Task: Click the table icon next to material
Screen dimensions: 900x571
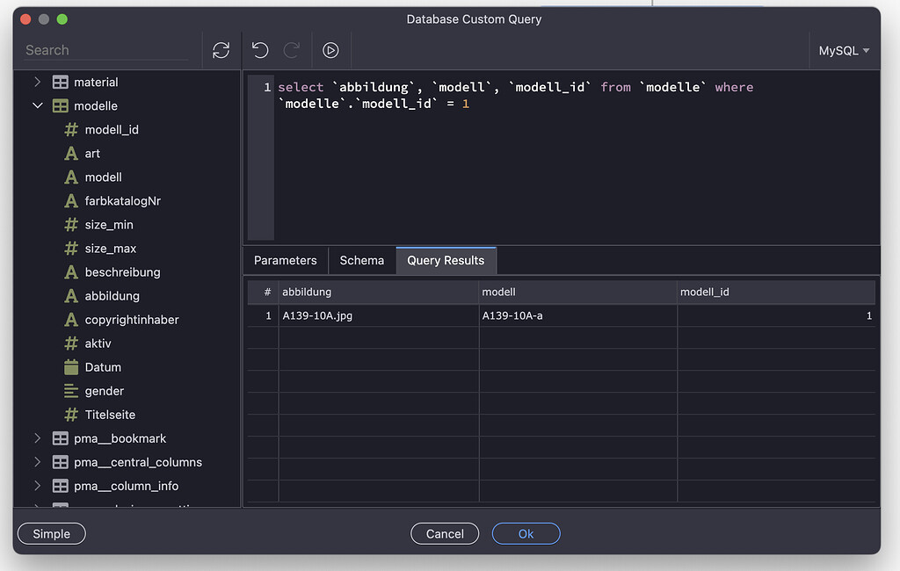Action: pos(59,82)
